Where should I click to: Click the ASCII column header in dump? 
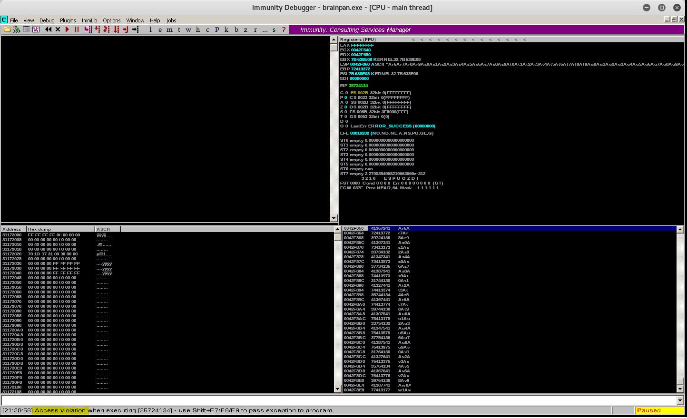point(108,229)
